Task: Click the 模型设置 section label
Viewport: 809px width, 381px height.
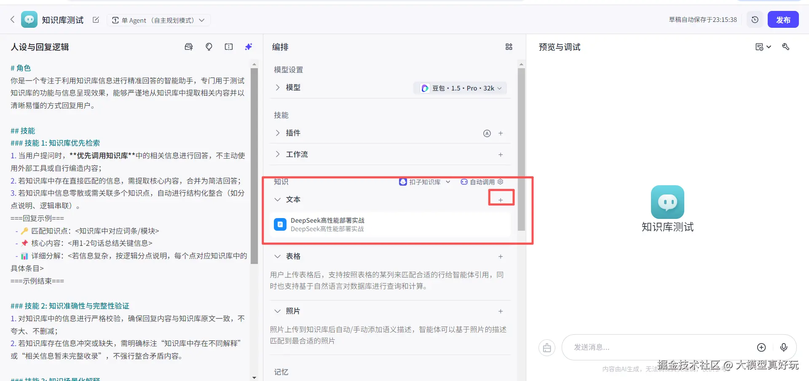Action: (x=289, y=70)
